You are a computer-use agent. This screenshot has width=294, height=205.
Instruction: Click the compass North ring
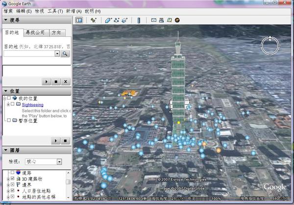270,46
